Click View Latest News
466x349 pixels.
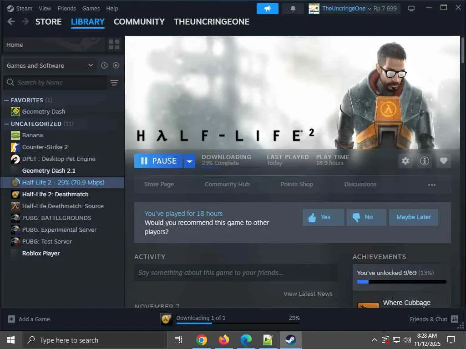point(308,294)
